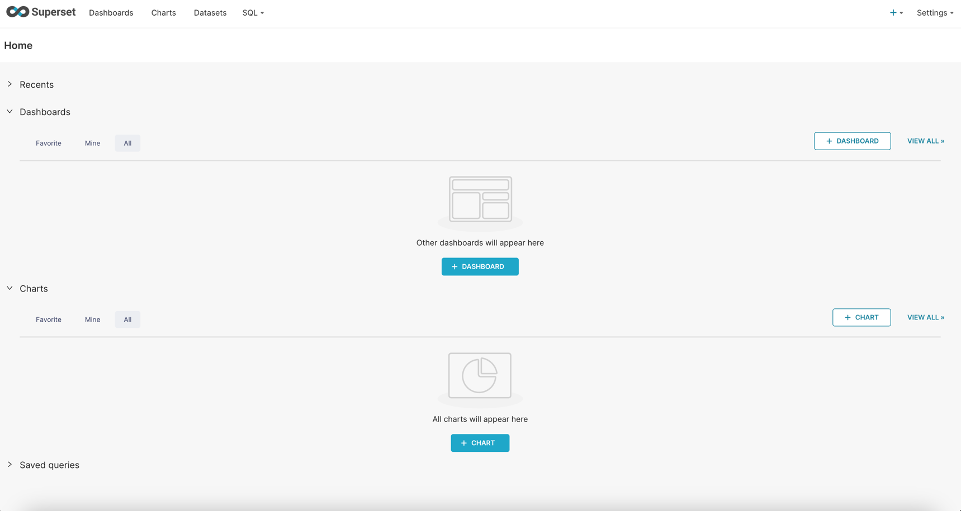
Task: Expand the Saved queries section
Action: (10, 464)
